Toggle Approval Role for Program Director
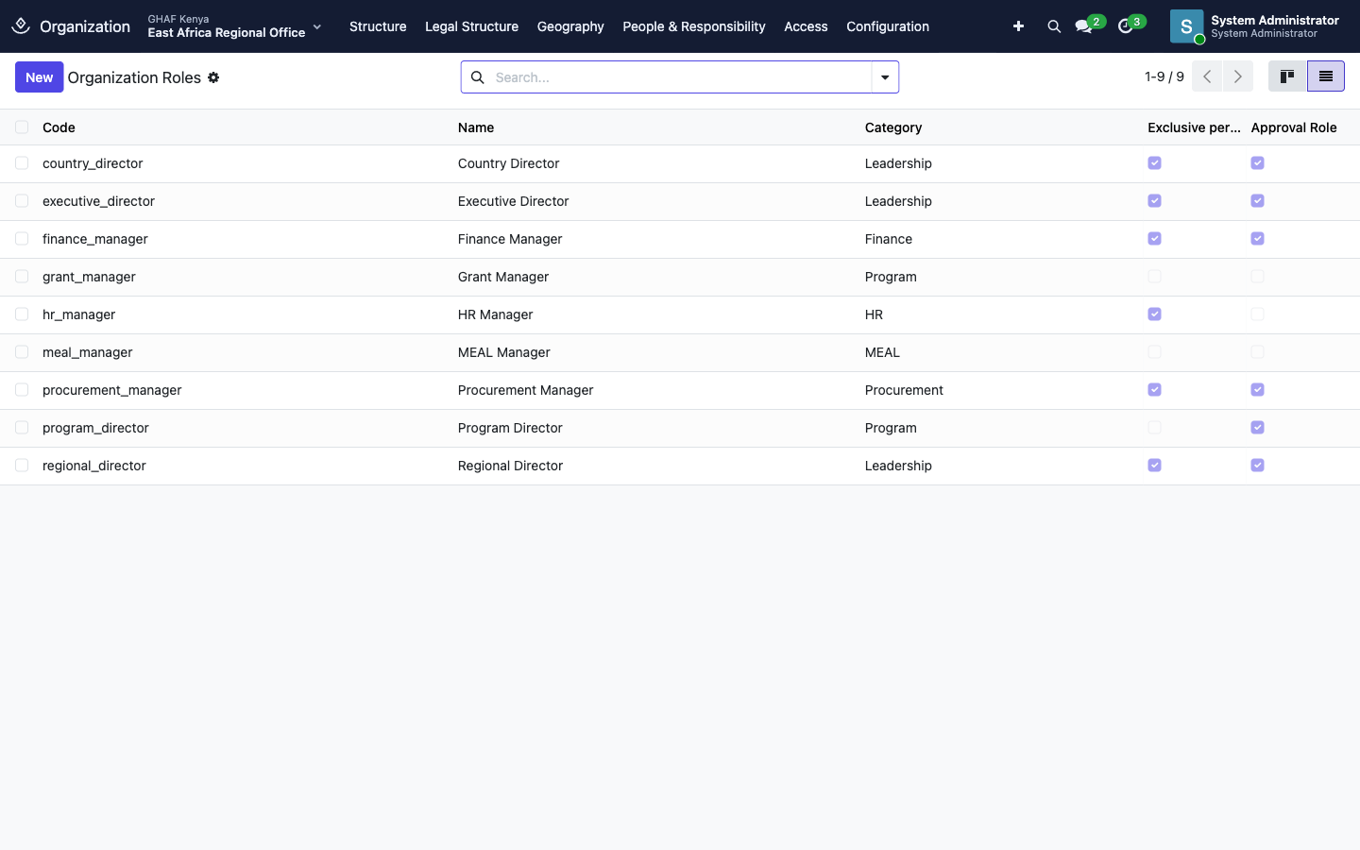1360x850 pixels. point(1257,428)
